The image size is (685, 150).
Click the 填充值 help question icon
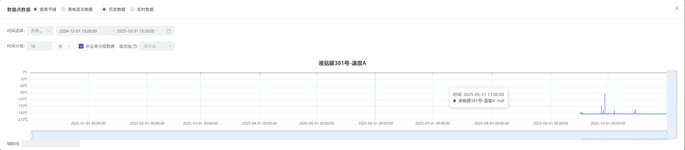click(135, 46)
